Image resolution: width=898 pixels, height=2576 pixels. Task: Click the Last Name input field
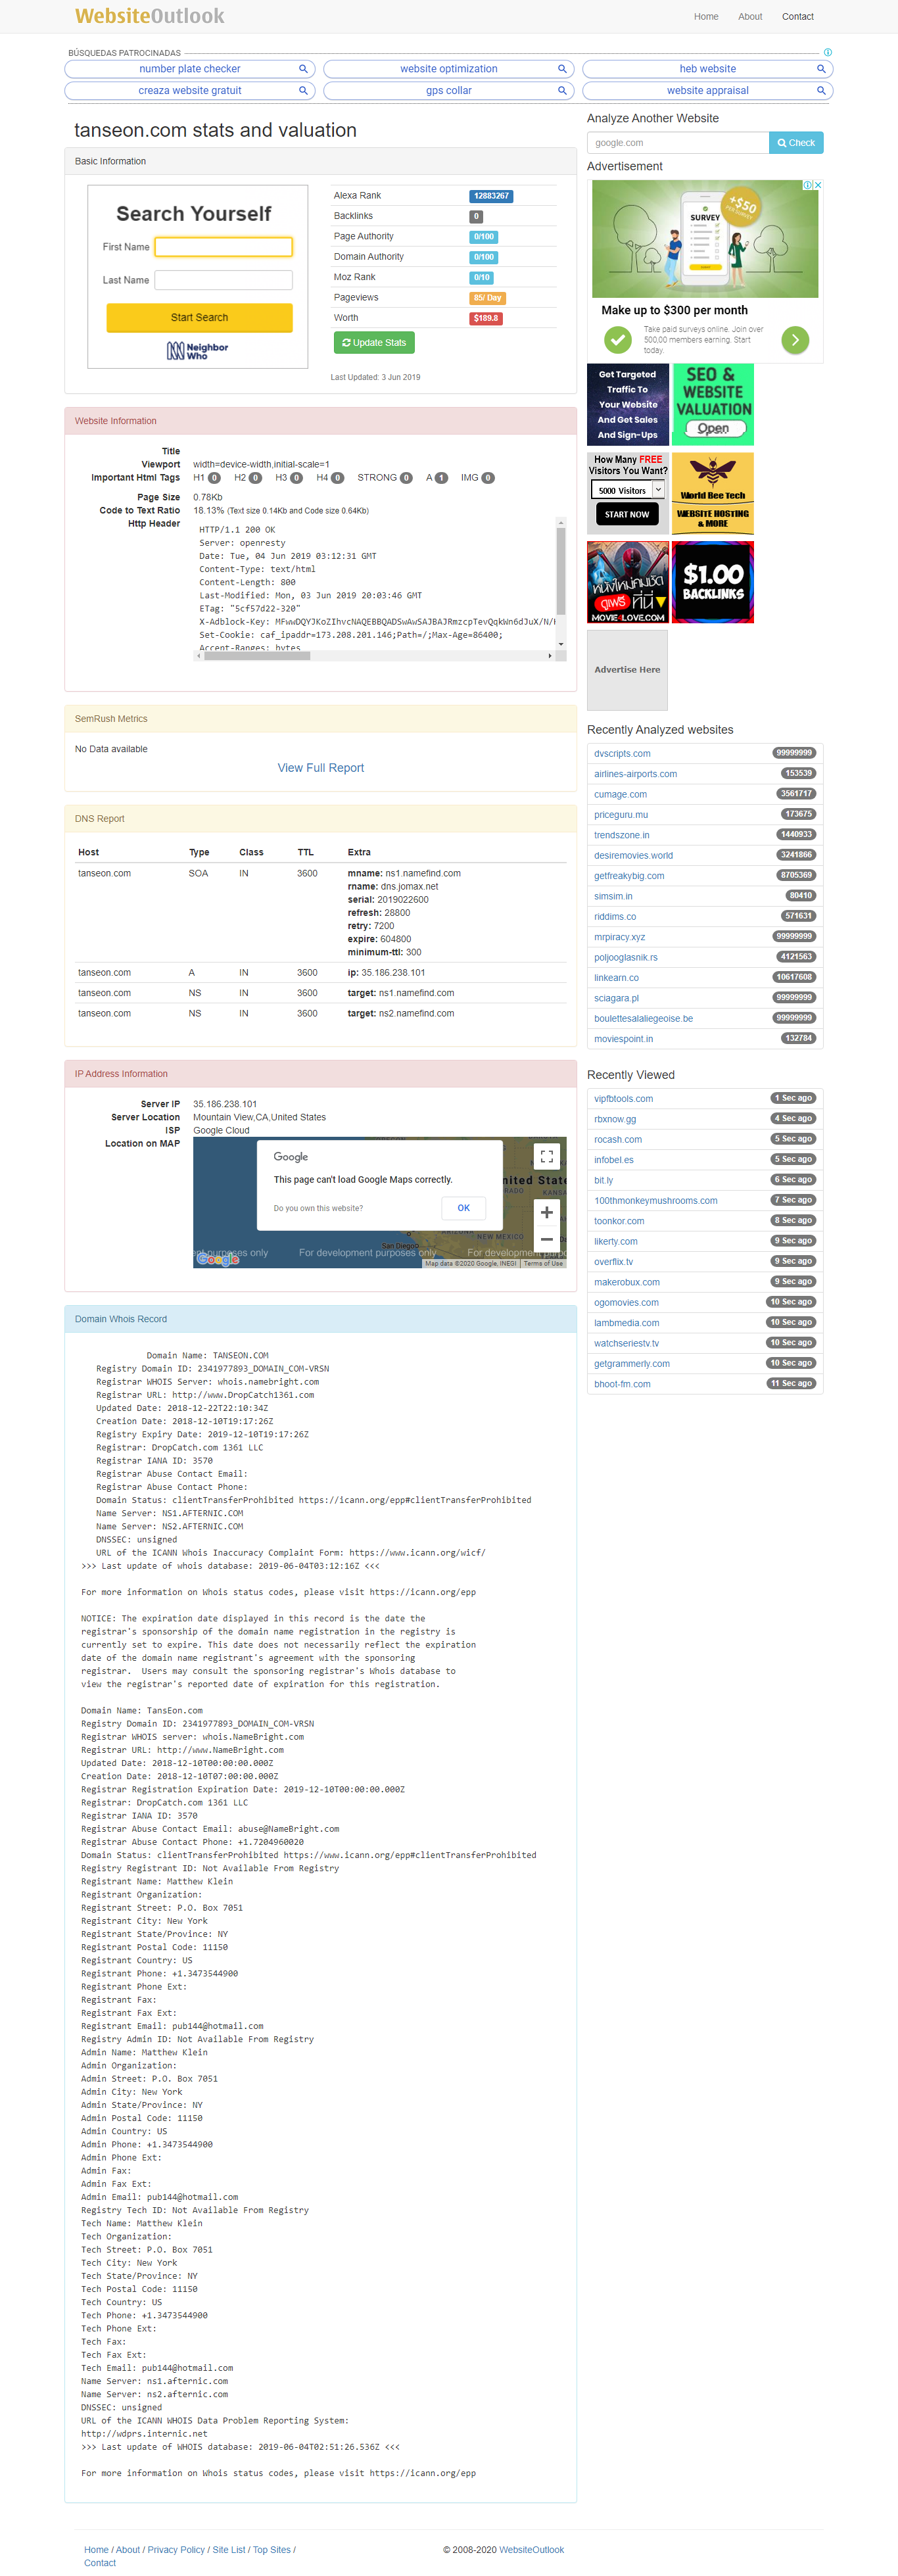point(223,280)
